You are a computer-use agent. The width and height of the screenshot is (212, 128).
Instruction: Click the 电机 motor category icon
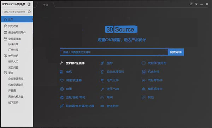point(61,72)
